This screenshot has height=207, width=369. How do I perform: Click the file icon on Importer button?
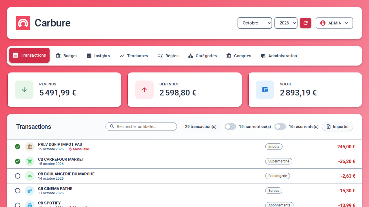pyautogui.click(x=329, y=126)
